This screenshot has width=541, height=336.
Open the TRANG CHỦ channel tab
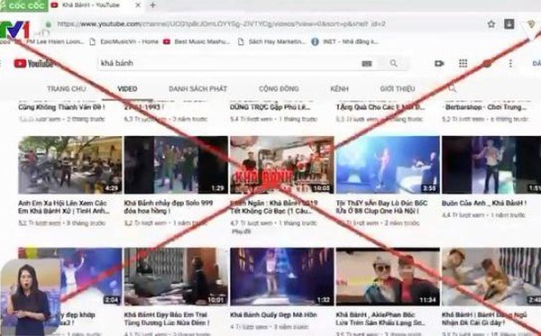(66, 89)
